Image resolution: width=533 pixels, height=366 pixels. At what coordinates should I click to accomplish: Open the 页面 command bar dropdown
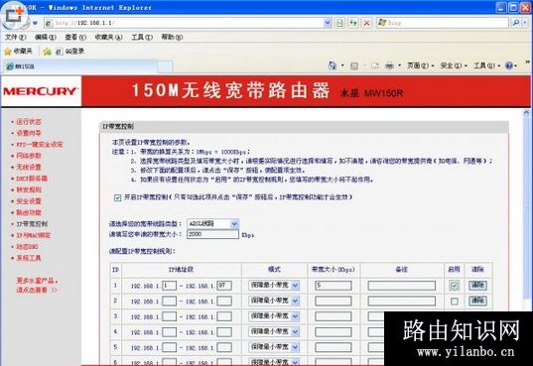pyautogui.click(x=421, y=65)
